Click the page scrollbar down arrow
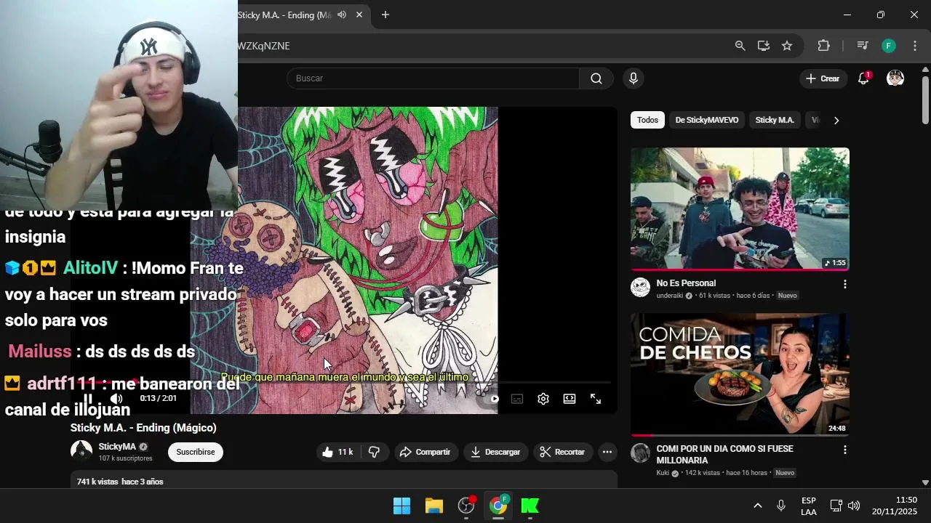Viewport: 931px width, 523px height. point(925,482)
